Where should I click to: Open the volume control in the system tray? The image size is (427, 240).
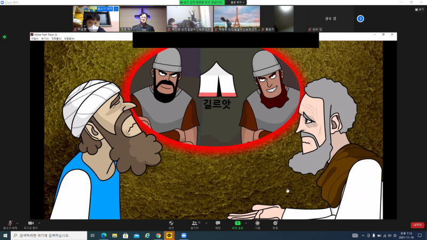pos(390,236)
